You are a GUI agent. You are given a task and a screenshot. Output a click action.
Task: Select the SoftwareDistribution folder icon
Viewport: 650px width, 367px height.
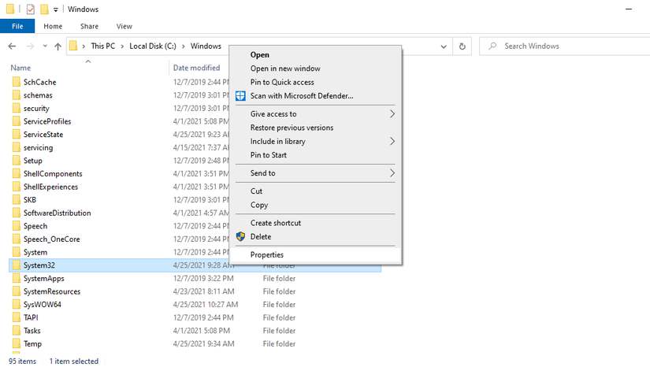[x=17, y=213]
